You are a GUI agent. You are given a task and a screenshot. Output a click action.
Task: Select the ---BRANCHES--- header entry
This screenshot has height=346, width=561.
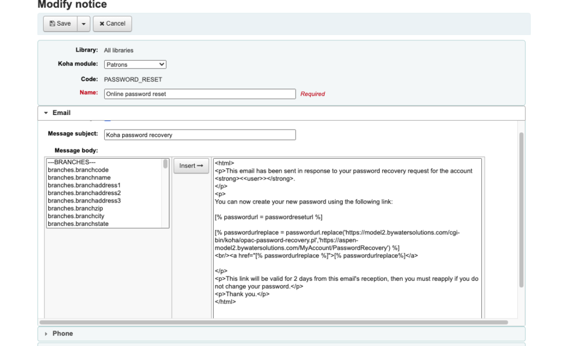tap(72, 162)
